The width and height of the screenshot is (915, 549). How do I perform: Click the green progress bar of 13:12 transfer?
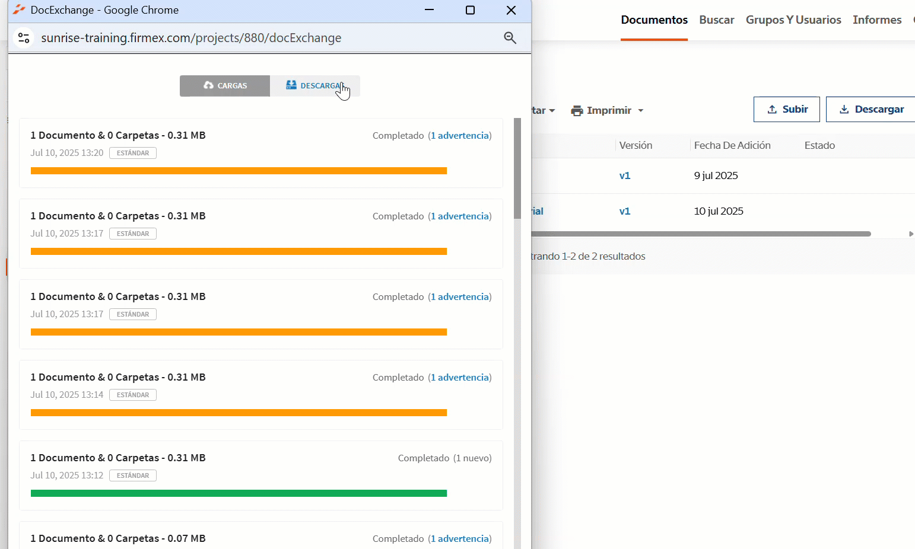coord(239,493)
